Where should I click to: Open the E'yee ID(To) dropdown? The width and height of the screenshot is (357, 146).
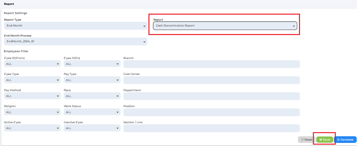coord(92,64)
